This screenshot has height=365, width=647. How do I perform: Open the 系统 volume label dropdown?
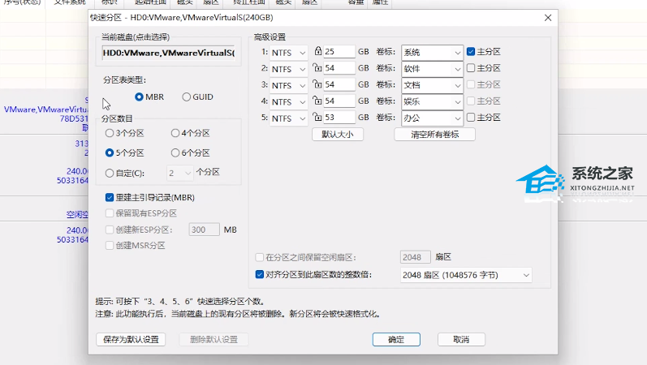pos(432,53)
